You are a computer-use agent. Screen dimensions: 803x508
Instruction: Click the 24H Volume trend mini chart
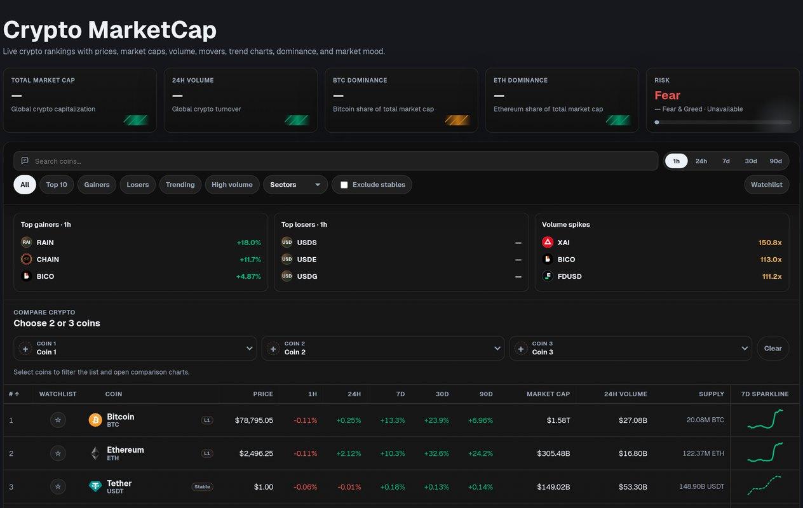pyautogui.click(x=297, y=120)
